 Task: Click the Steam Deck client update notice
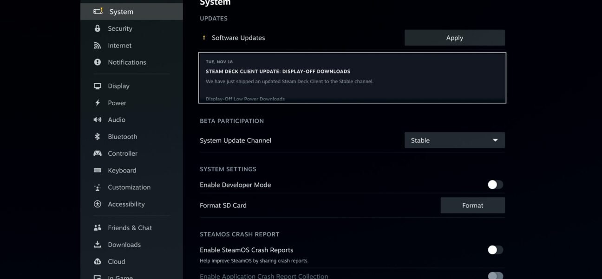(x=352, y=77)
